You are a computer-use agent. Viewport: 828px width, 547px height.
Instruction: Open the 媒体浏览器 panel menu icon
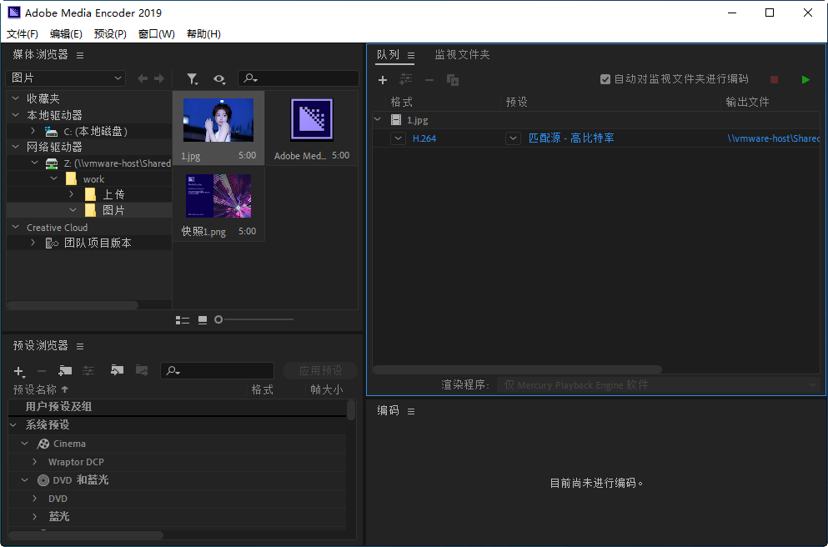click(x=80, y=55)
